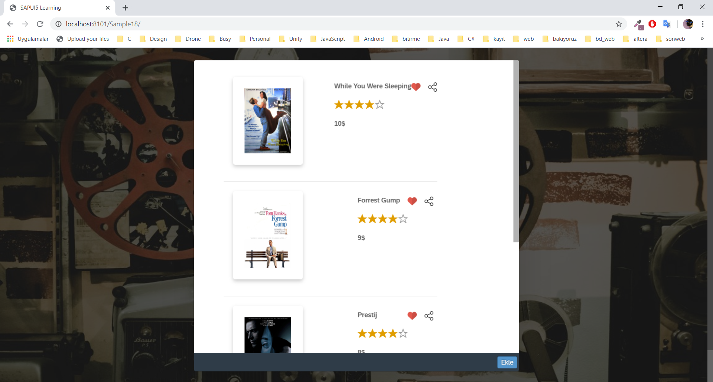This screenshot has width=713, height=382.
Task: Open Uygulamalar apps shortcut
Action: pos(28,39)
